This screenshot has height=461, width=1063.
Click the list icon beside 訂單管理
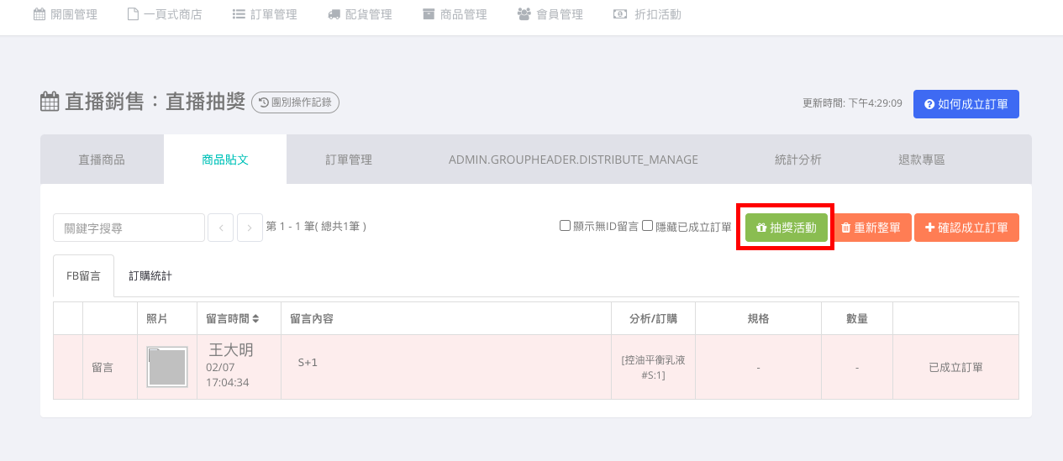coord(239,14)
